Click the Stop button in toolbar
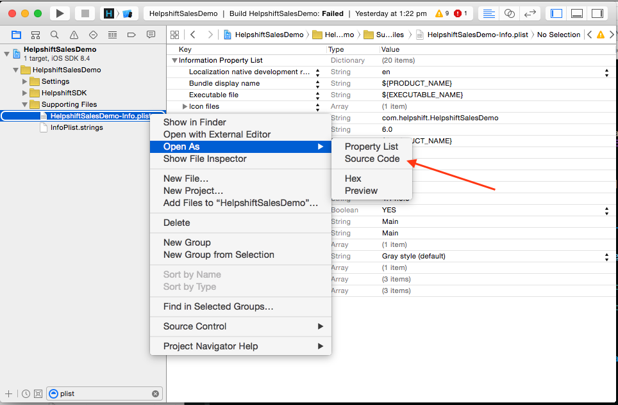This screenshot has height=405, width=618. [85, 13]
